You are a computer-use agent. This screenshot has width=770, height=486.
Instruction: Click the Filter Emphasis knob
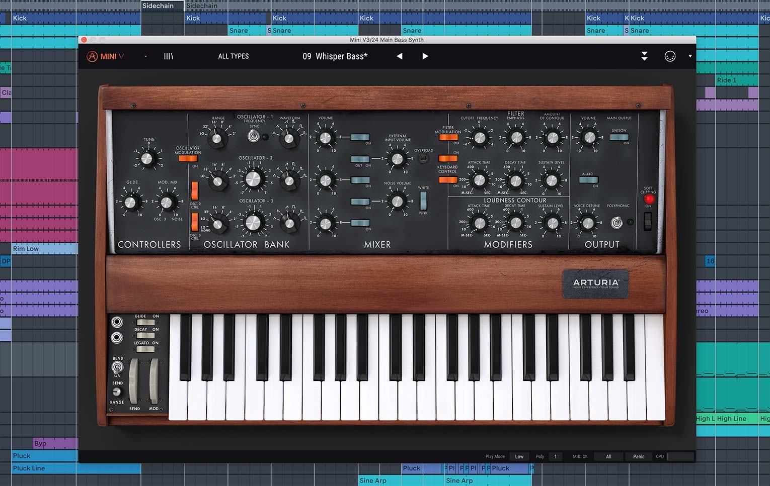click(x=515, y=137)
